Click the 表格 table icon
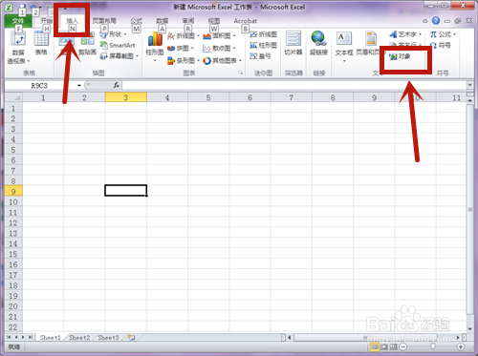Image resolution: width=478 pixels, height=356 pixels. [x=41, y=43]
